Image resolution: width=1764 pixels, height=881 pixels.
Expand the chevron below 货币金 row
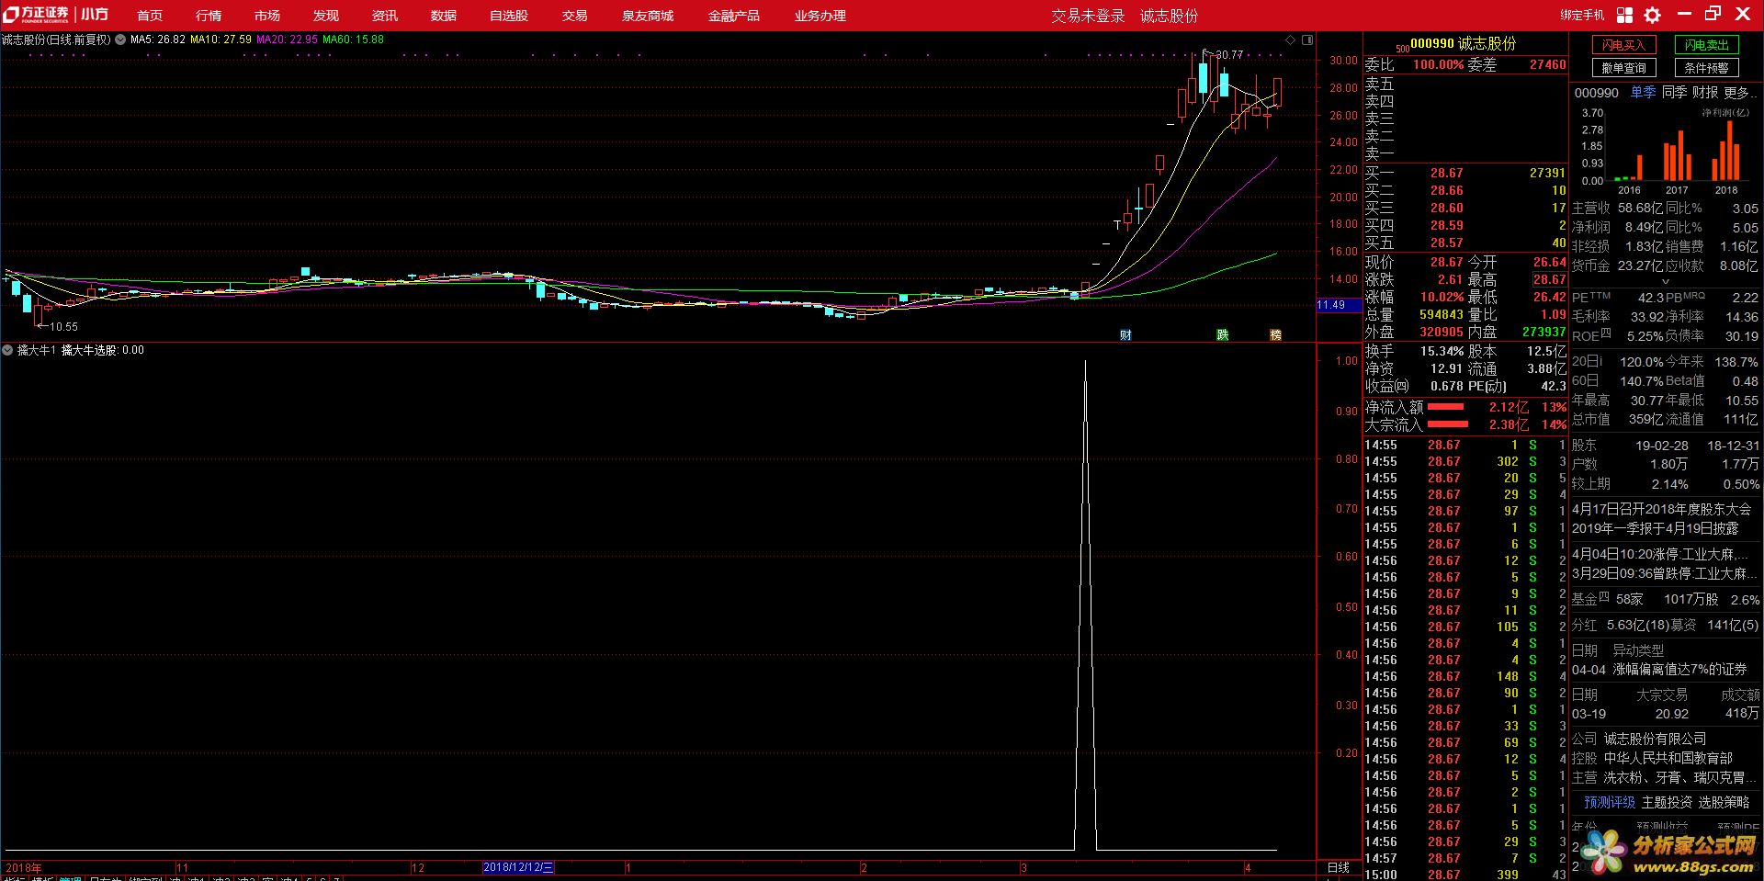pos(1665,282)
